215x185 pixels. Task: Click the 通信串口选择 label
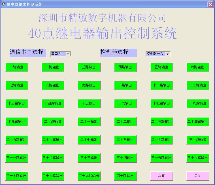(27, 52)
